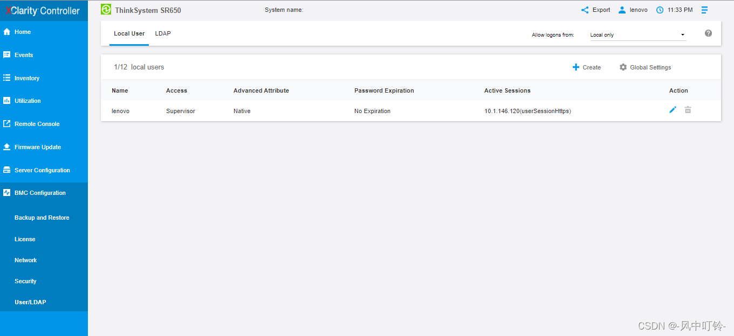The image size is (734, 336).
Task: Click the XClarity Controller logo
Action: tap(43, 11)
